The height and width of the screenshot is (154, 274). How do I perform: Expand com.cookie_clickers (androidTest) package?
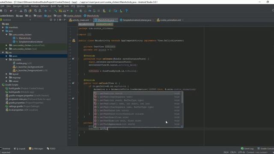(6, 45)
